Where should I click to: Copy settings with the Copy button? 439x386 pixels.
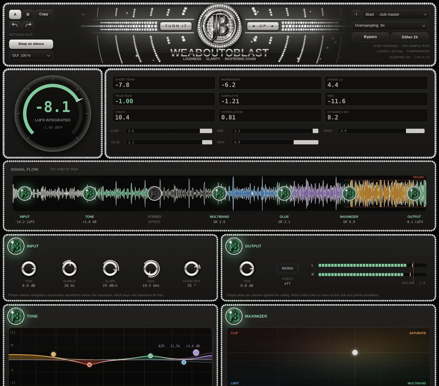44,14
